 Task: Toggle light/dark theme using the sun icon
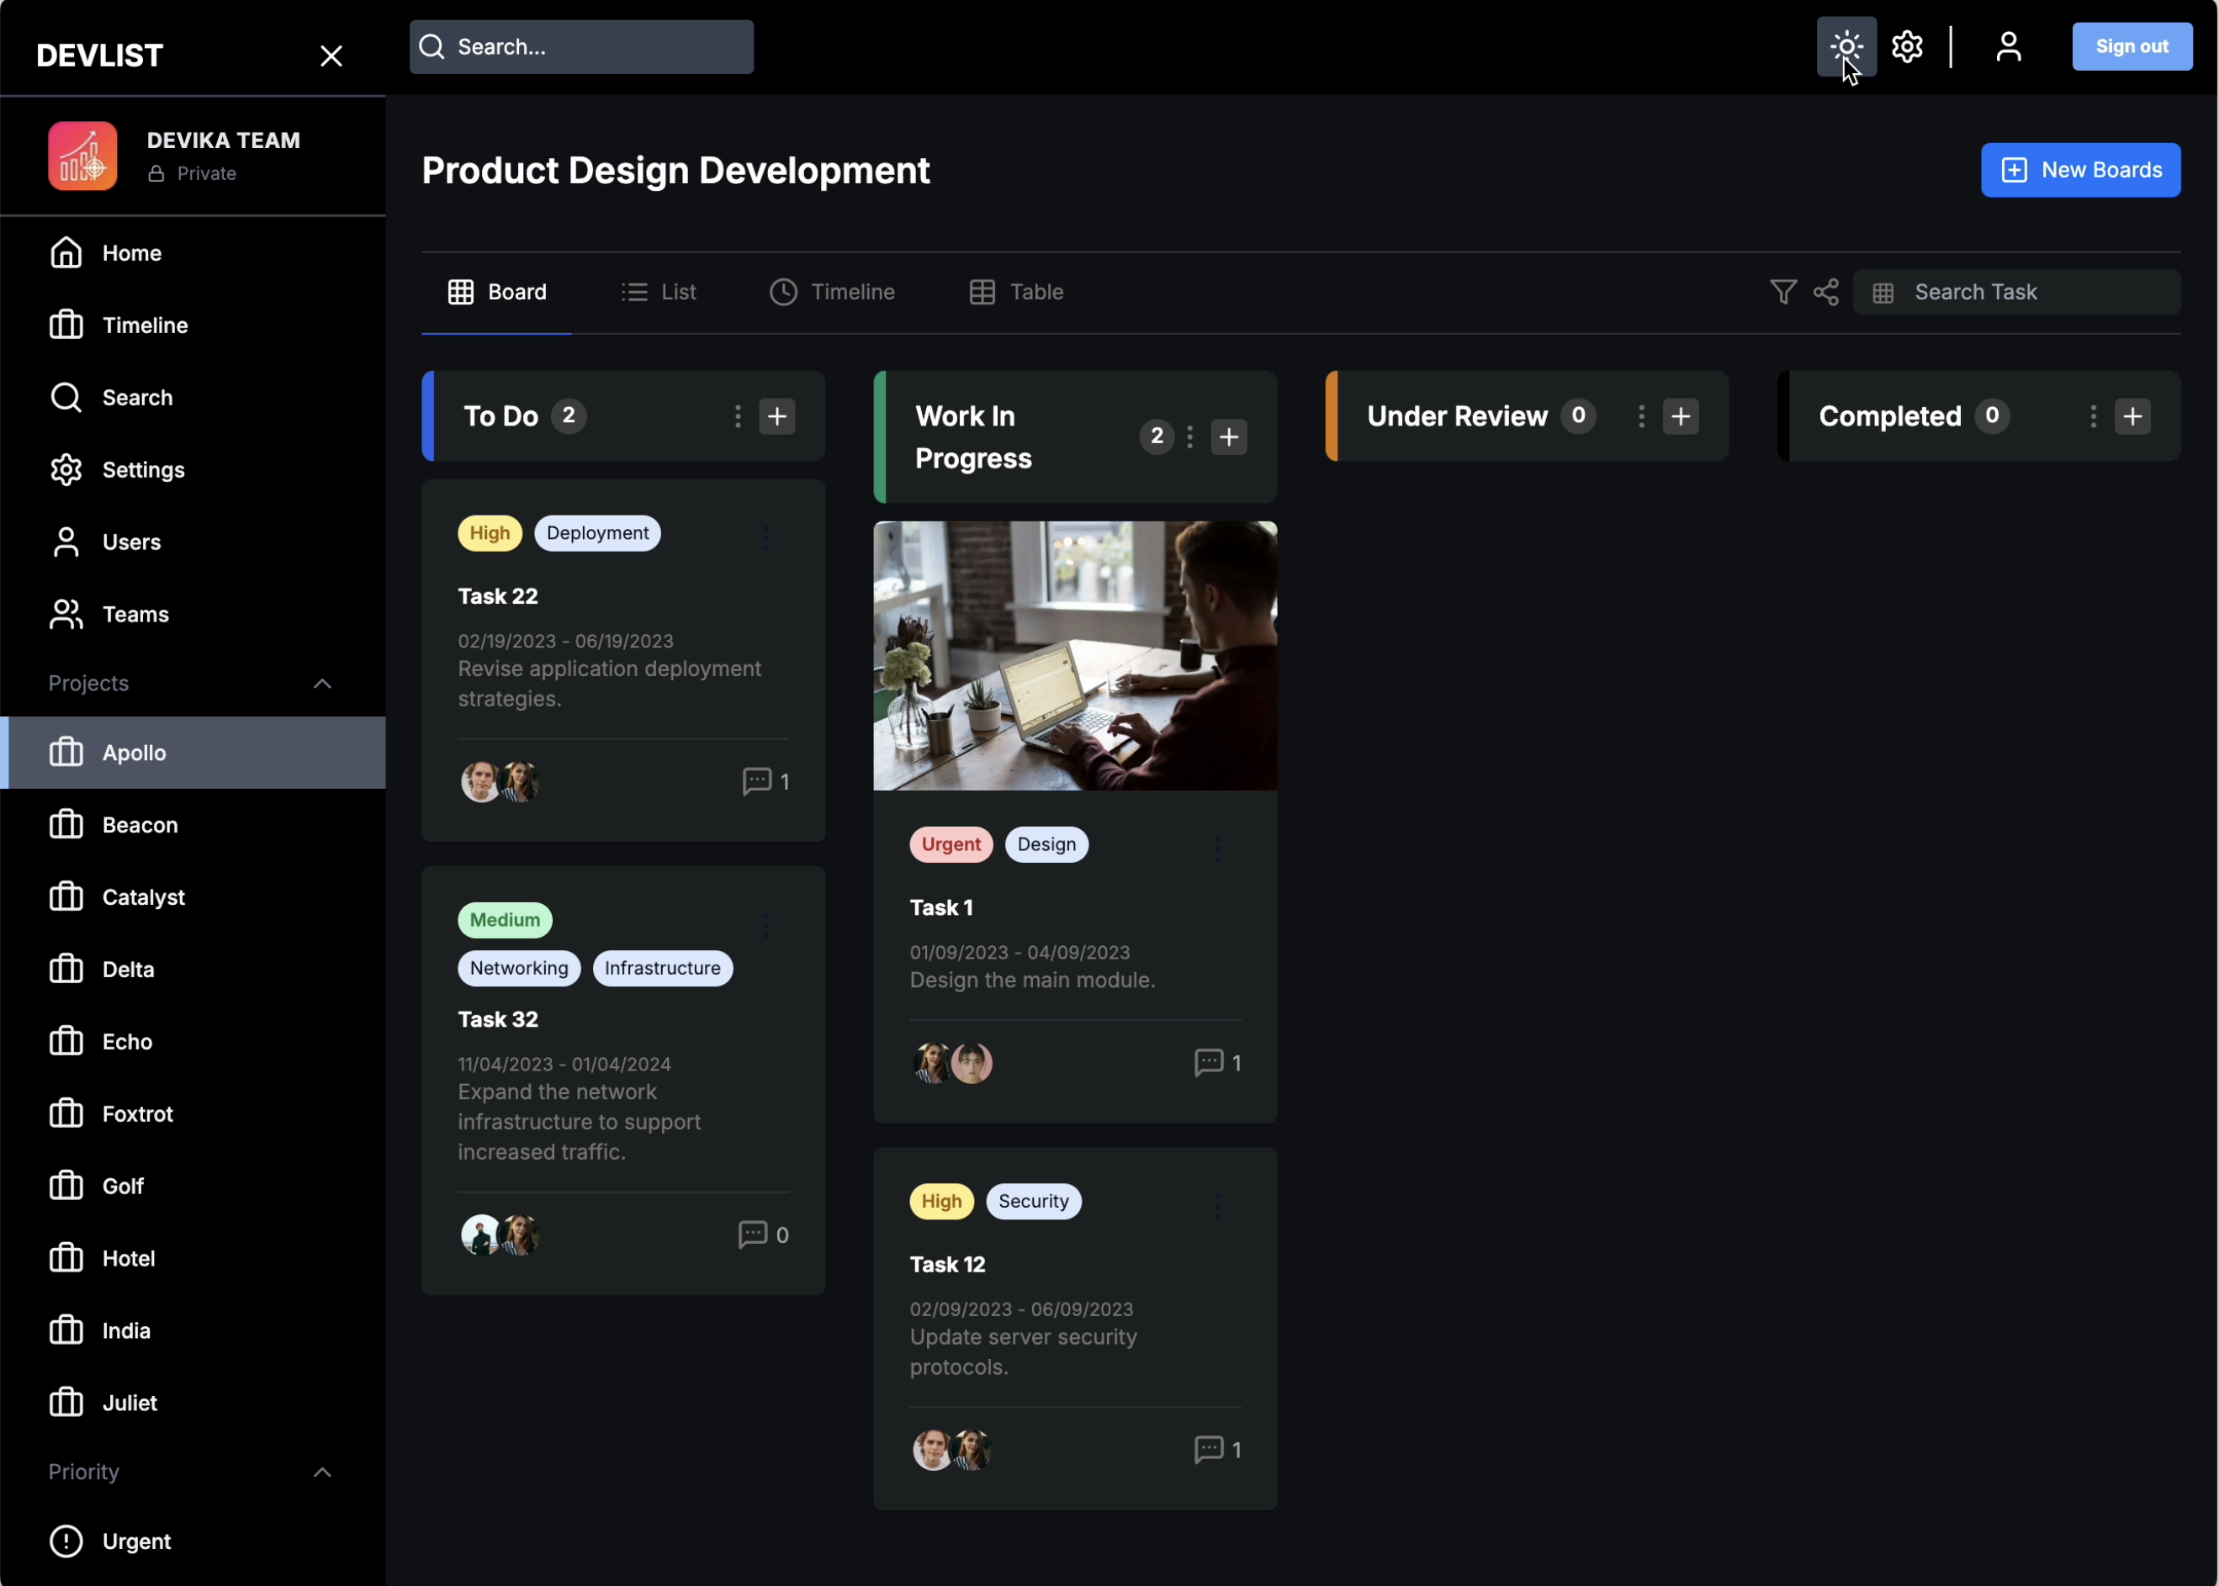[1844, 46]
